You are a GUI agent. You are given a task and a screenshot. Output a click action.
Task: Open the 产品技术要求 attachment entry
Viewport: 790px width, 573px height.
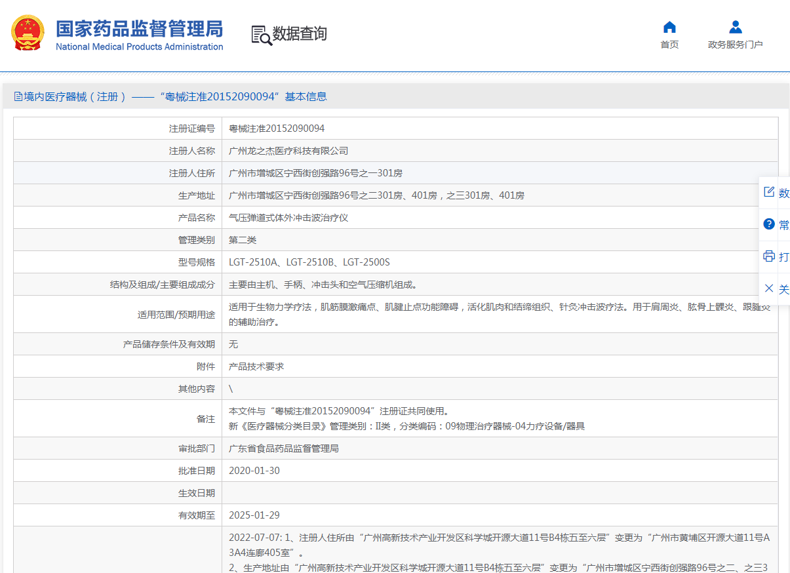click(256, 366)
